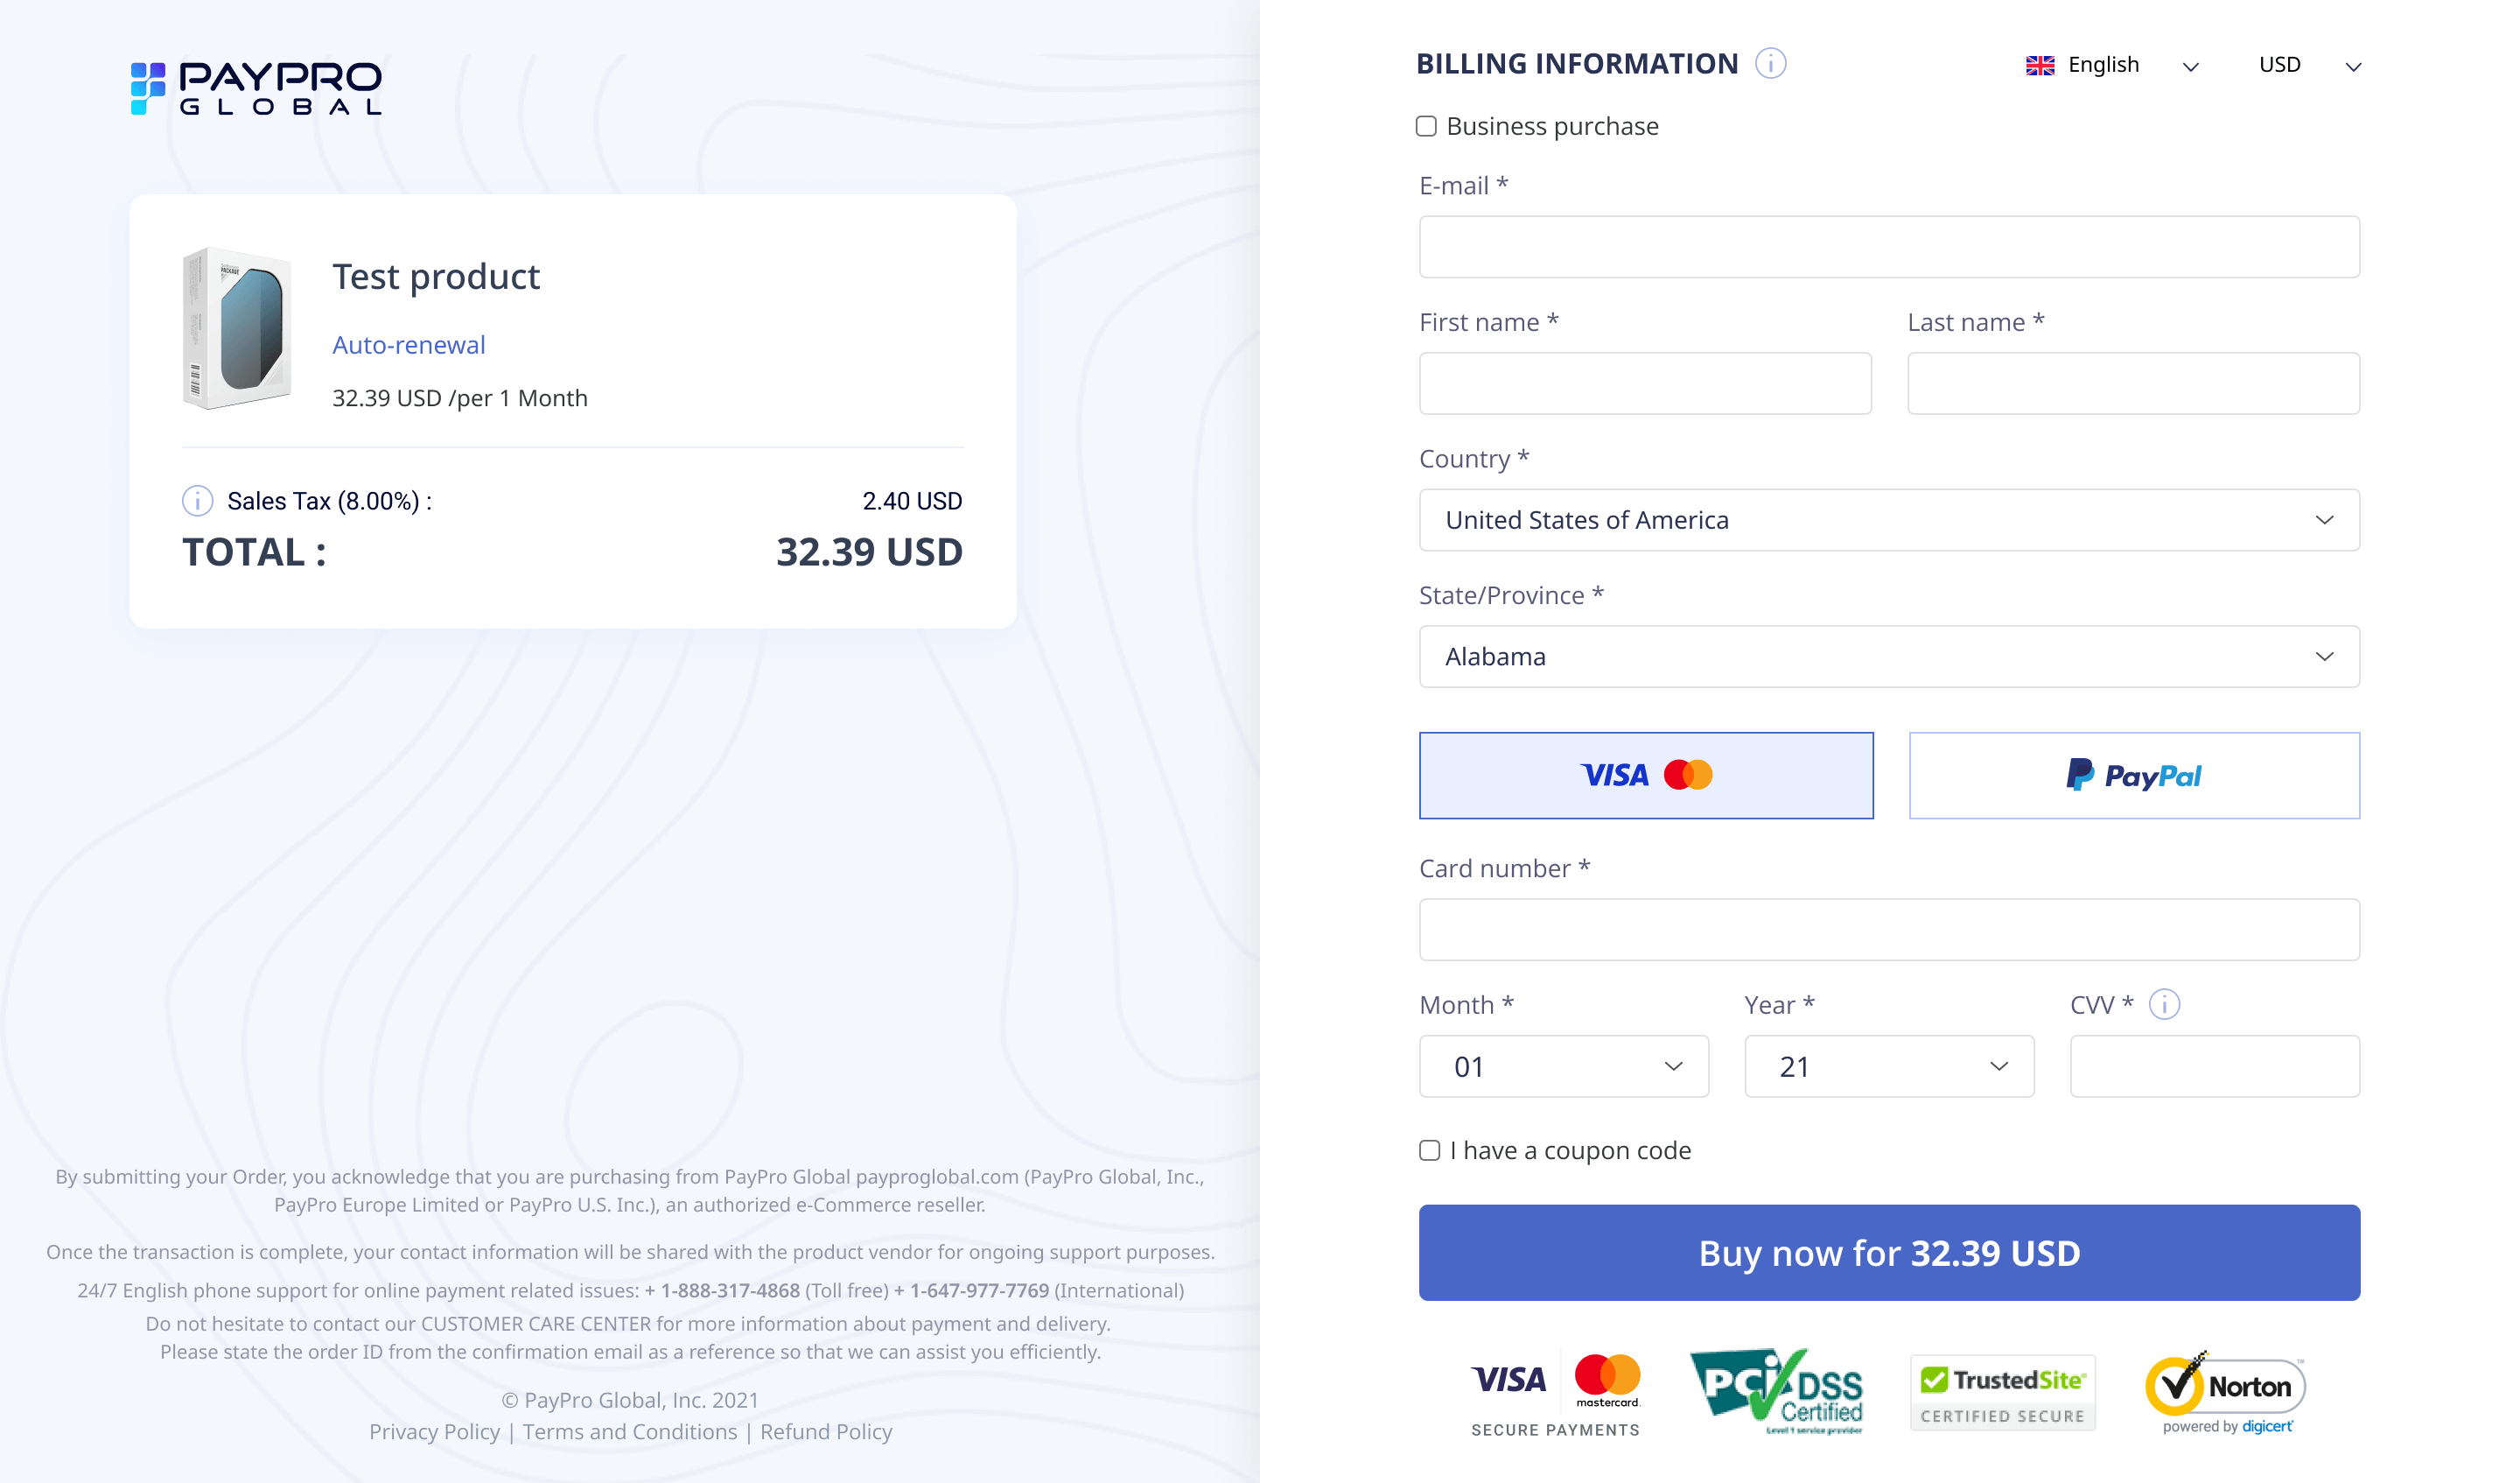Check the I have a coupon code box
Image resolution: width=2520 pixels, height=1483 pixels.
(x=1430, y=1151)
